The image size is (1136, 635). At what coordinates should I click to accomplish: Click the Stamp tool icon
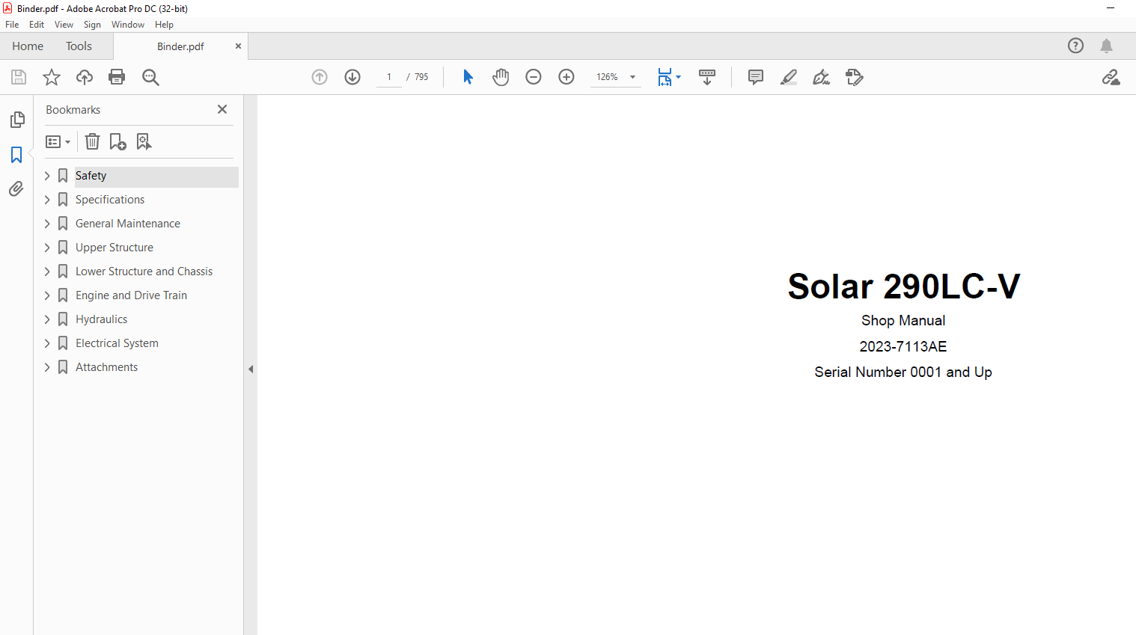tap(854, 77)
